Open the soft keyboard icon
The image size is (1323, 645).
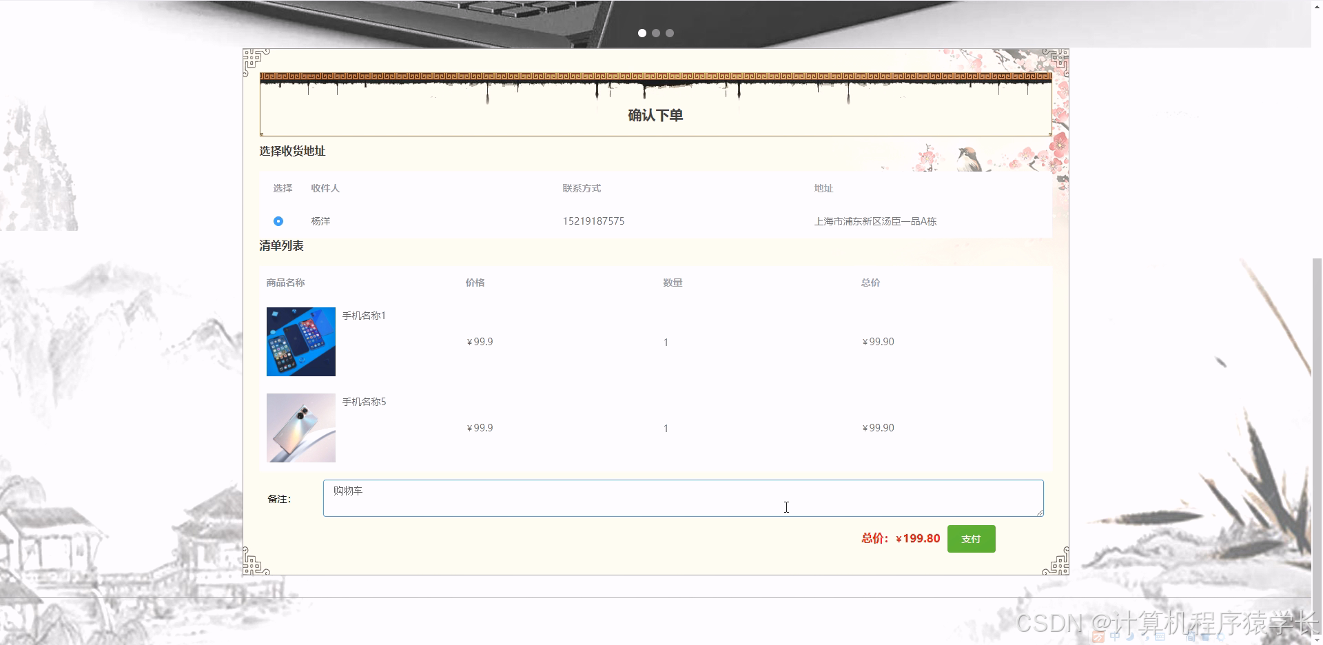coord(1161,638)
